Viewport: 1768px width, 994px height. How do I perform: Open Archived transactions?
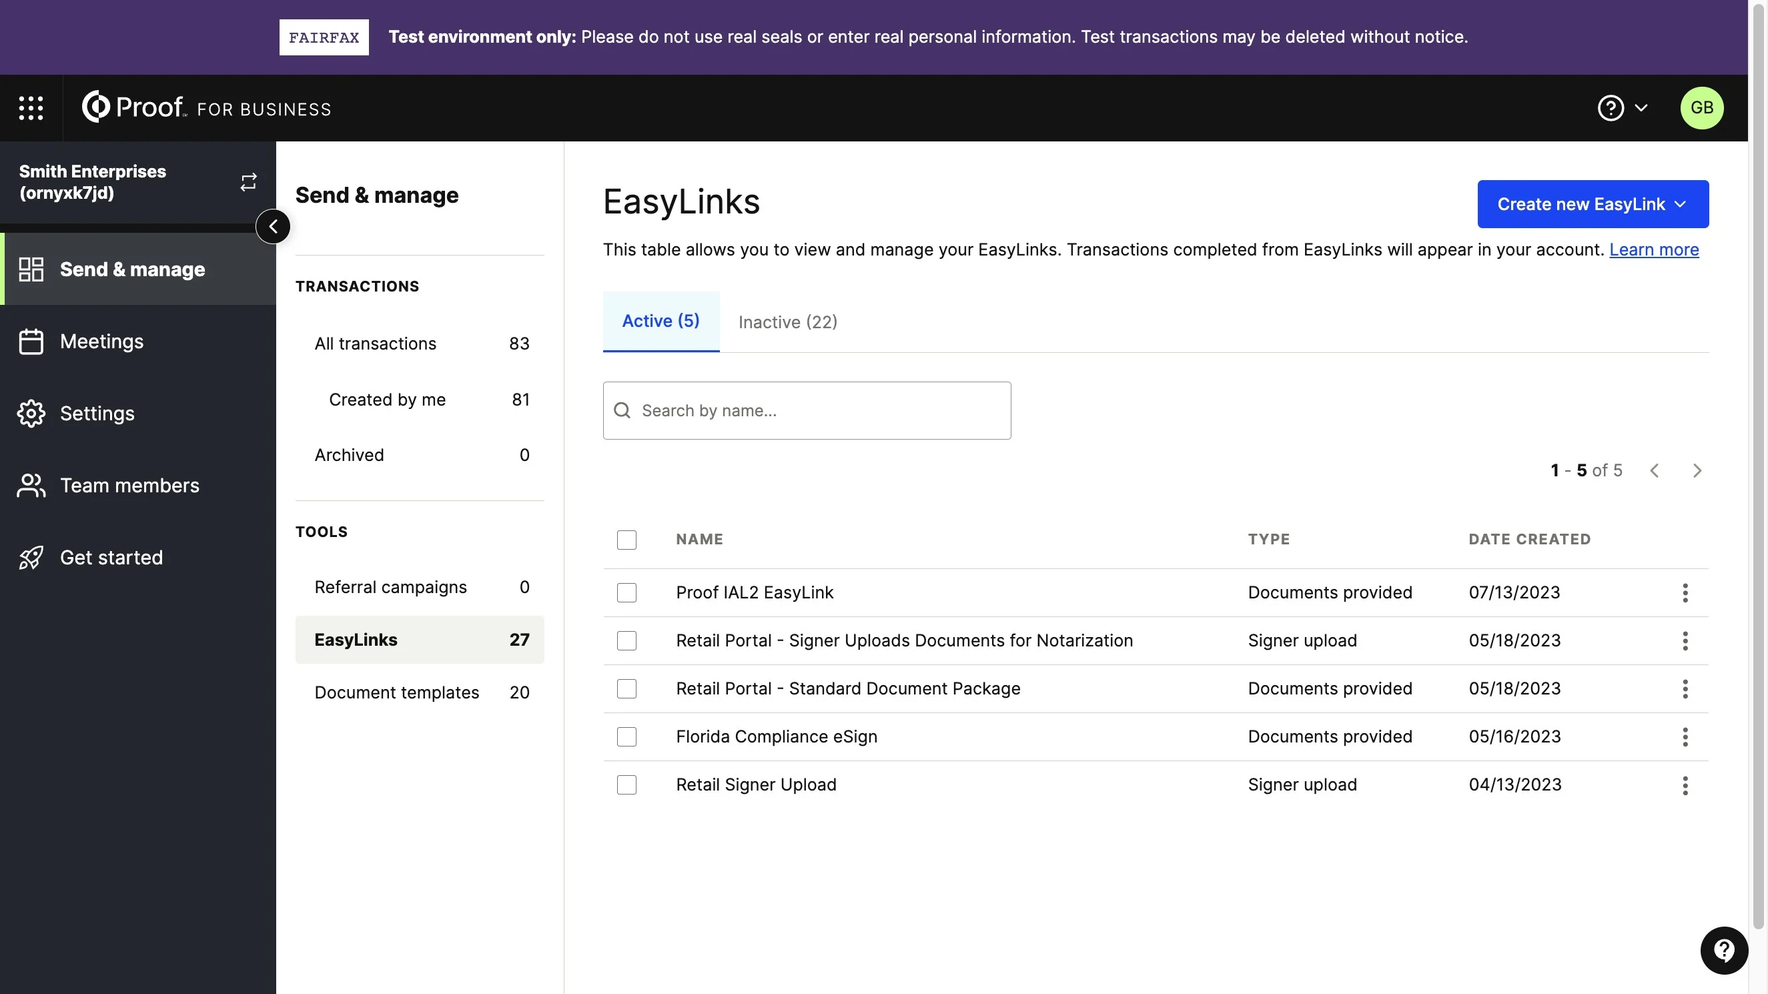420,455
